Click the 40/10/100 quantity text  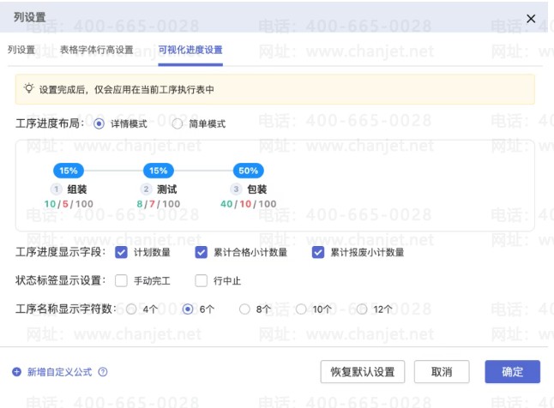pos(249,204)
